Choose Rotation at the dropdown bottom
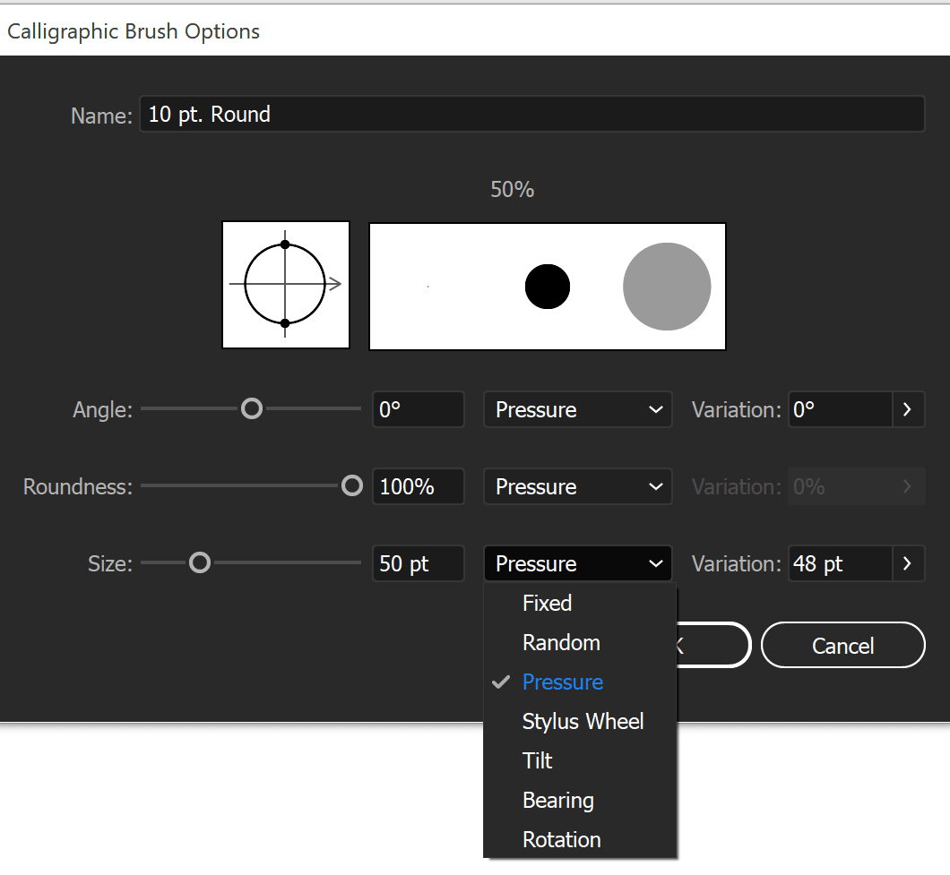 561,839
